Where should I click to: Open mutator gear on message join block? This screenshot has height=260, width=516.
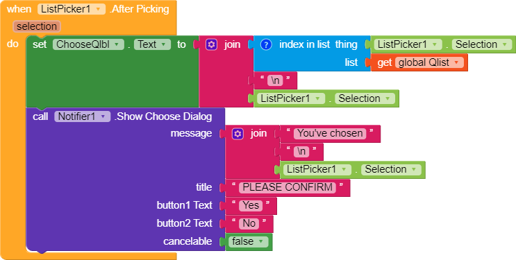(238, 133)
